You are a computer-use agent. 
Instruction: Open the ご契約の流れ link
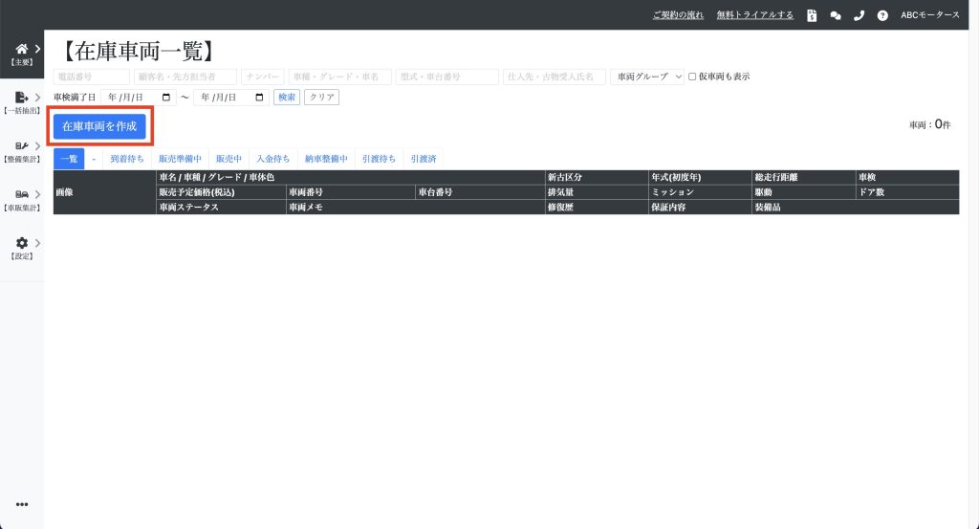(678, 15)
